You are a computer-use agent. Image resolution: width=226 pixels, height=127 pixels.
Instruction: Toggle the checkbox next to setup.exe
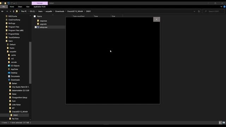coord(36,27)
